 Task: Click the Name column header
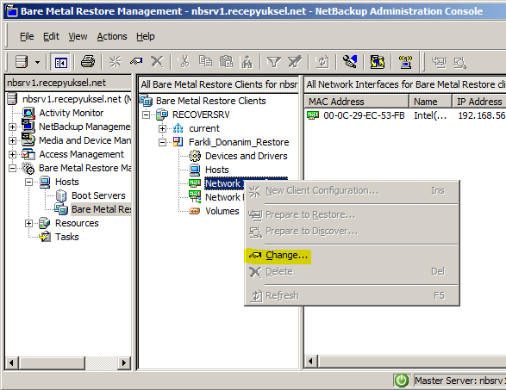pyautogui.click(x=430, y=102)
